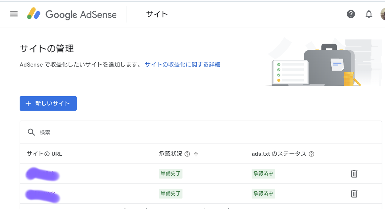Click the サイトの管理 heading
Image resolution: width=385 pixels, height=209 pixels.
click(x=47, y=48)
